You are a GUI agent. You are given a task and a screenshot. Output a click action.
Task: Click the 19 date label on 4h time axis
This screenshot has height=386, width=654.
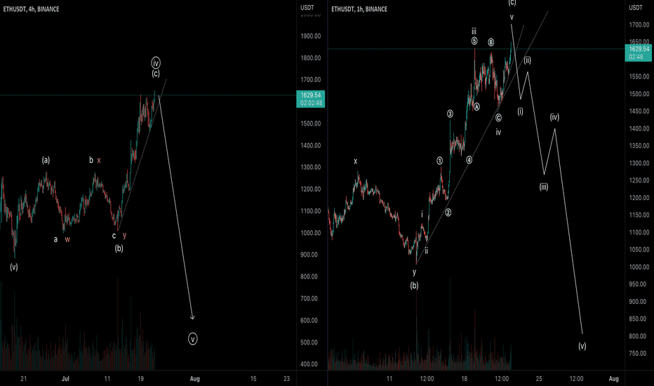(140, 379)
